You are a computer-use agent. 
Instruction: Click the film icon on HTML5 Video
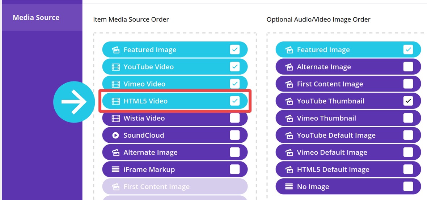coord(116,101)
